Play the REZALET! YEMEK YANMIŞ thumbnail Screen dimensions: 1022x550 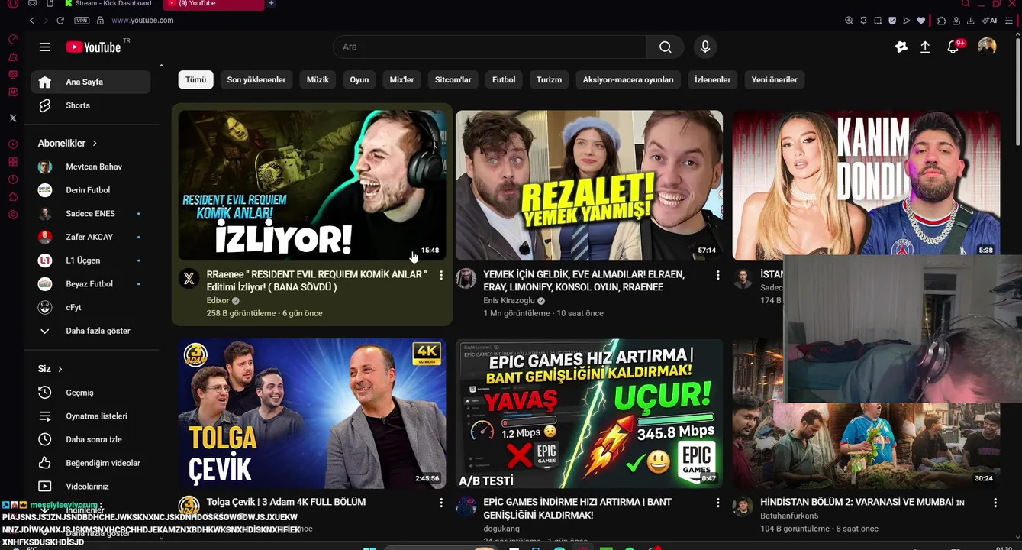589,186
